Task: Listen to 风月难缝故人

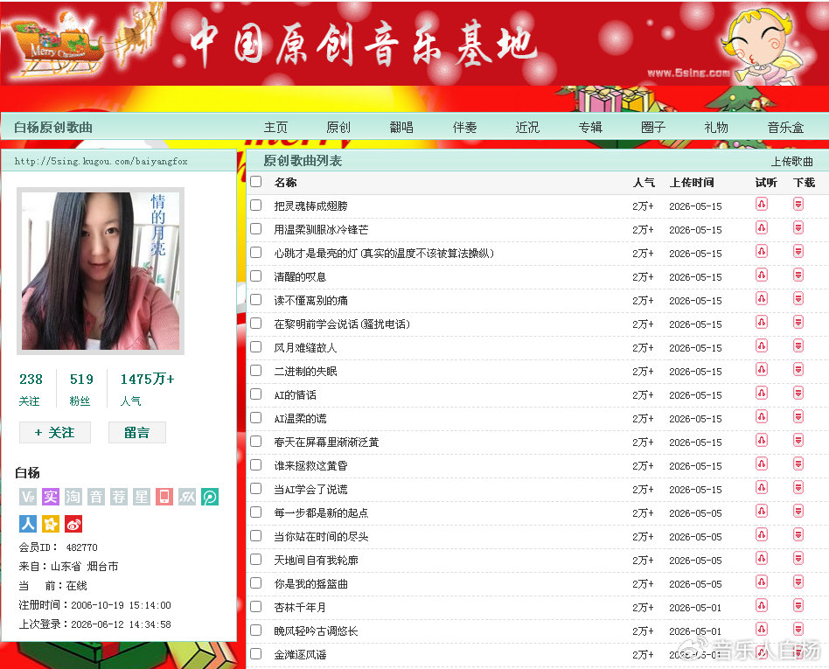Action: click(762, 346)
